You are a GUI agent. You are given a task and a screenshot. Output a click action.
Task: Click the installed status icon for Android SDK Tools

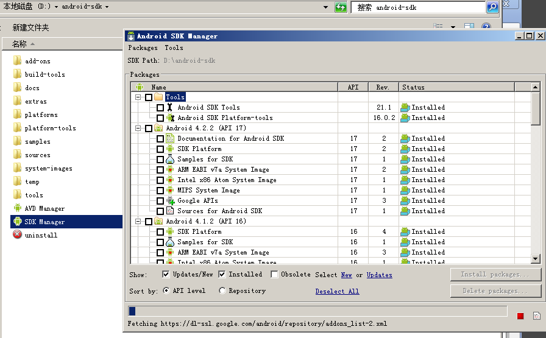405,108
